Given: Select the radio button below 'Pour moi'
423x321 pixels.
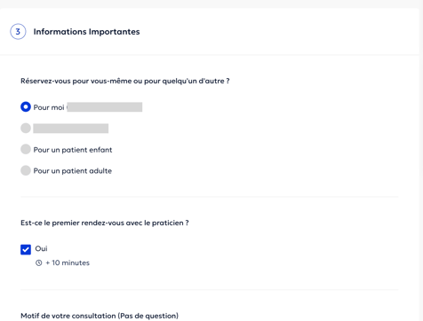Looking at the screenshot, I should 26,129.
